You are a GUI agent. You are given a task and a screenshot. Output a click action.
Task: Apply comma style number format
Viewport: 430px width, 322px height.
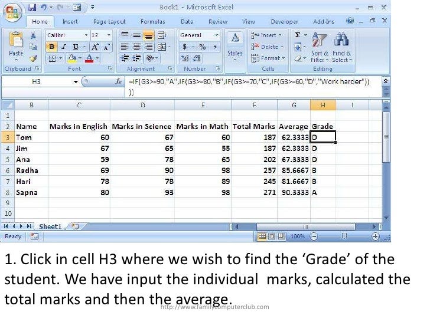(x=215, y=47)
